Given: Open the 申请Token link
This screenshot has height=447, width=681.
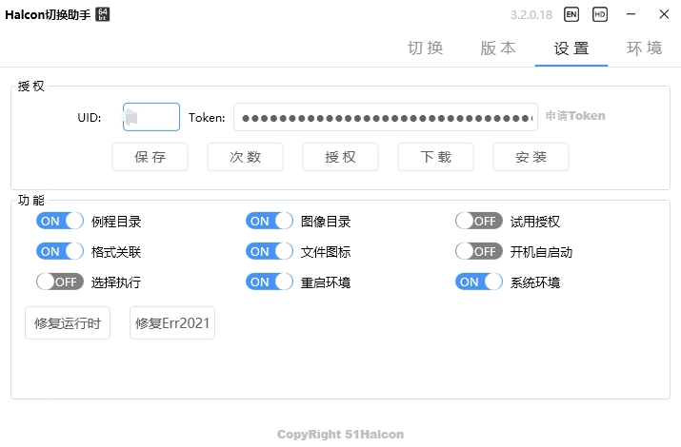Looking at the screenshot, I should [x=575, y=116].
